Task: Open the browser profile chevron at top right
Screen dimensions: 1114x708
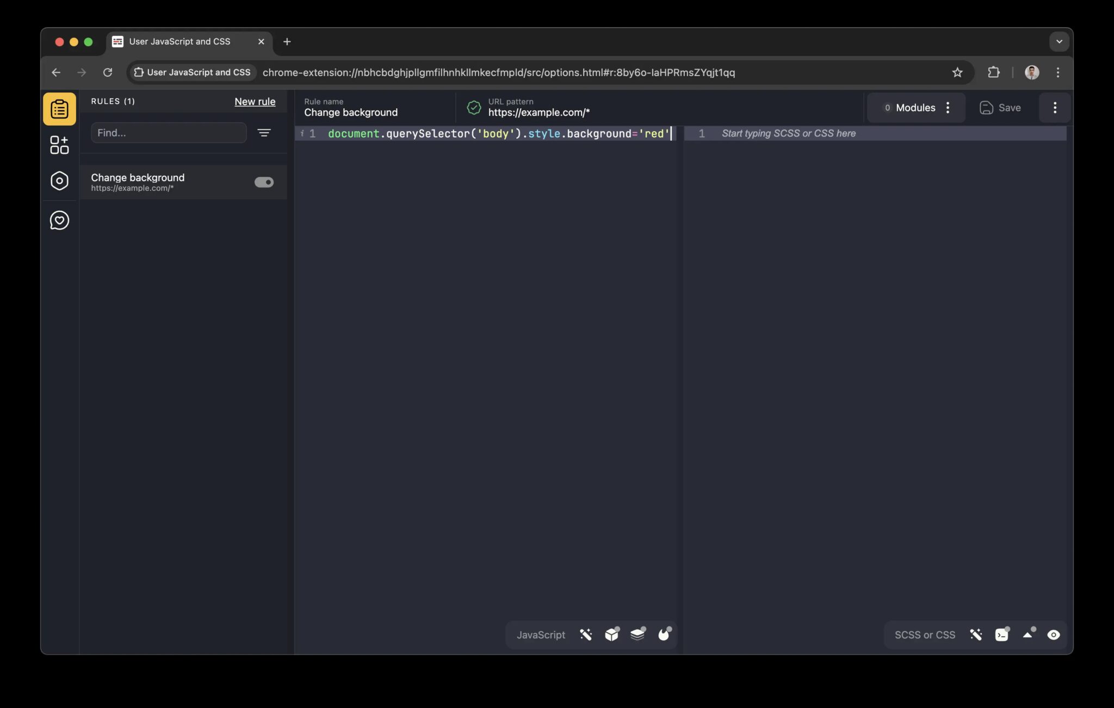Action: pos(1059,41)
